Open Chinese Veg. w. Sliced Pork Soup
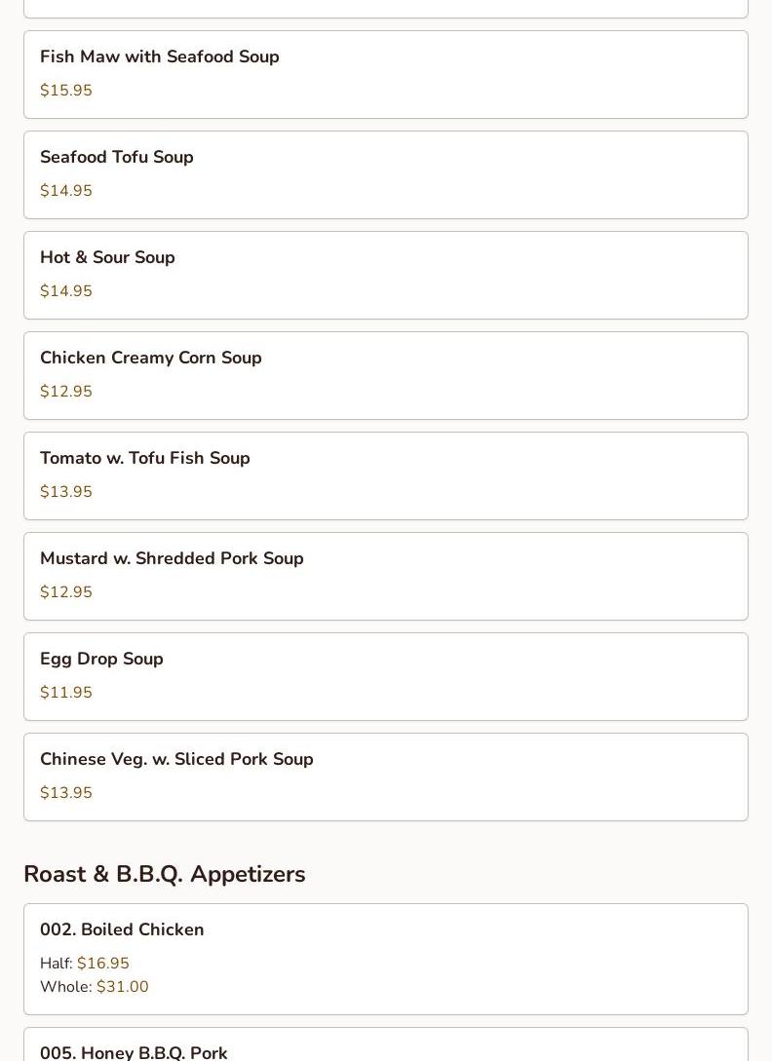This screenshot has width=772, height=1061. click(176, 759)
